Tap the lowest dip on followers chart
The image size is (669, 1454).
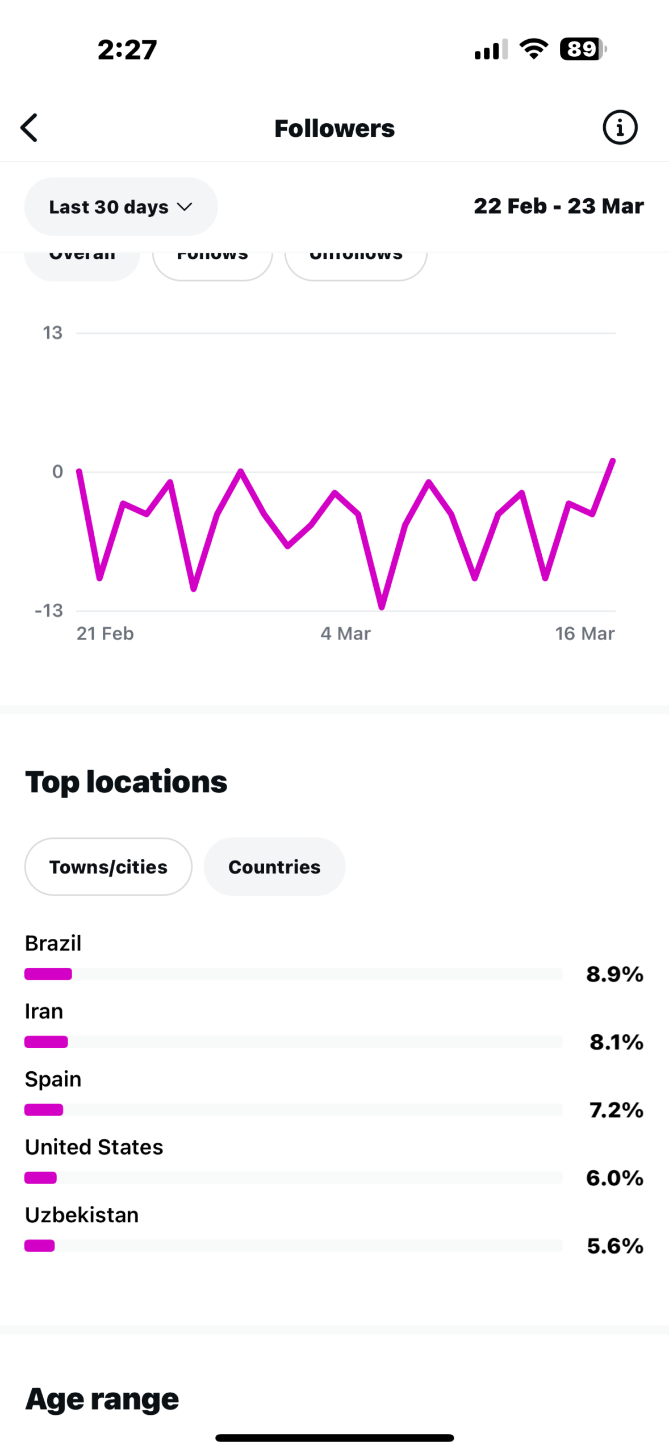pos(382,606)
